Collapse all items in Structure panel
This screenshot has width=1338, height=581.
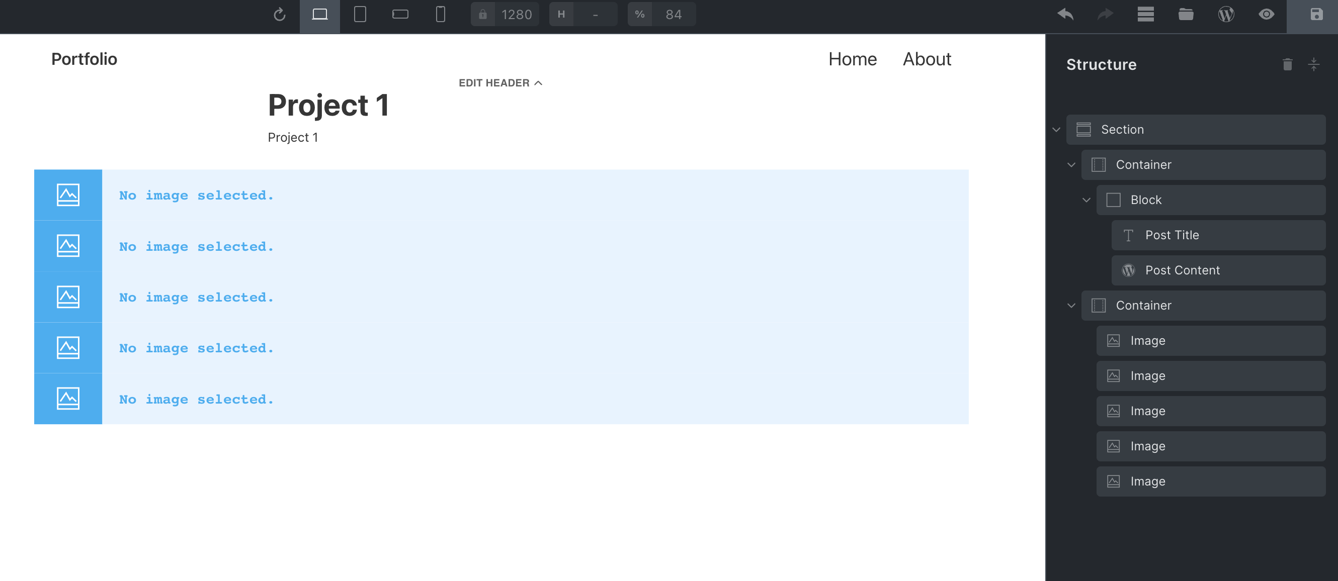1313,64
